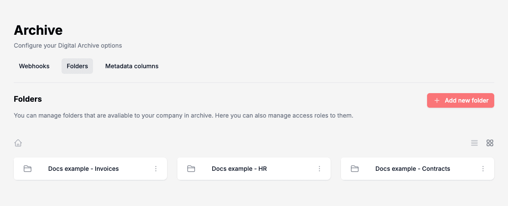Click the 'Configure your Digital Archive options' subtitle
The height and width of the screenshot is (206, 508).
tap(68, 45)
